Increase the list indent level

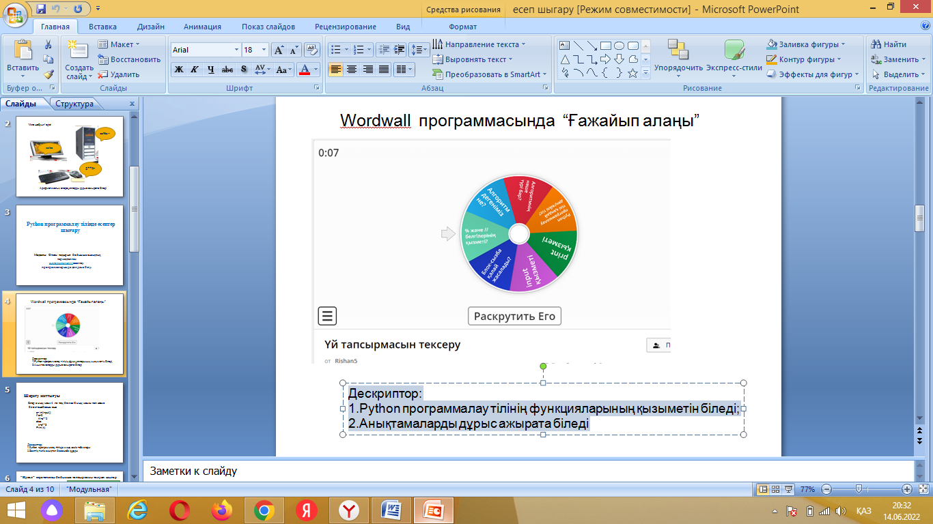[x=399, y=50]
